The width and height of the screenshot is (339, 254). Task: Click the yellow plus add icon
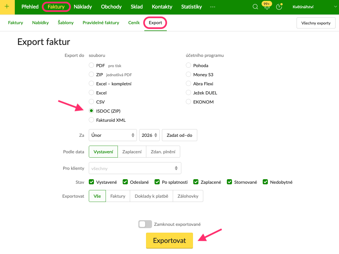pos(7,7)
